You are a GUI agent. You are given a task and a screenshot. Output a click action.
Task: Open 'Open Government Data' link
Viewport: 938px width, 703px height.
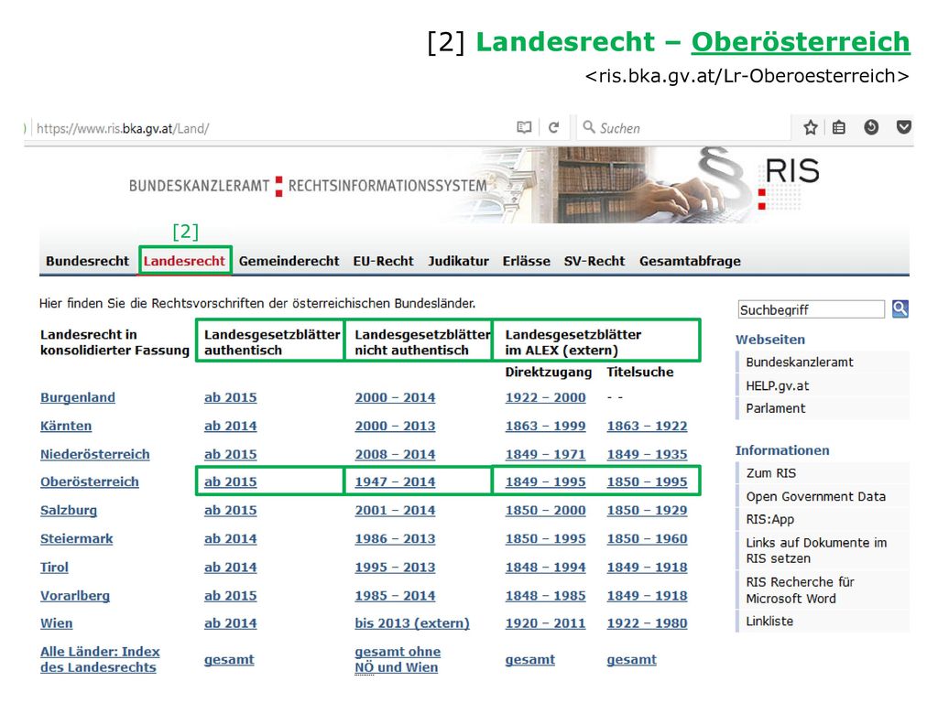click(816, 497)
